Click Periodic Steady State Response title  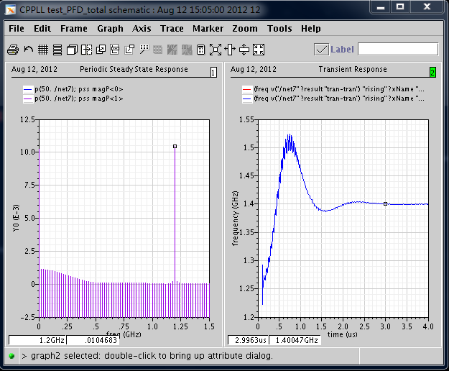tap(134, 69)
